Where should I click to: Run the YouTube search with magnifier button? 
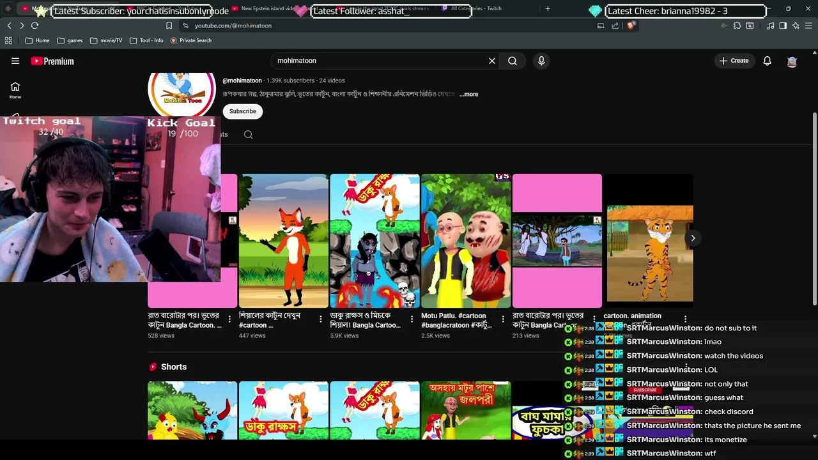pos(513,61)
